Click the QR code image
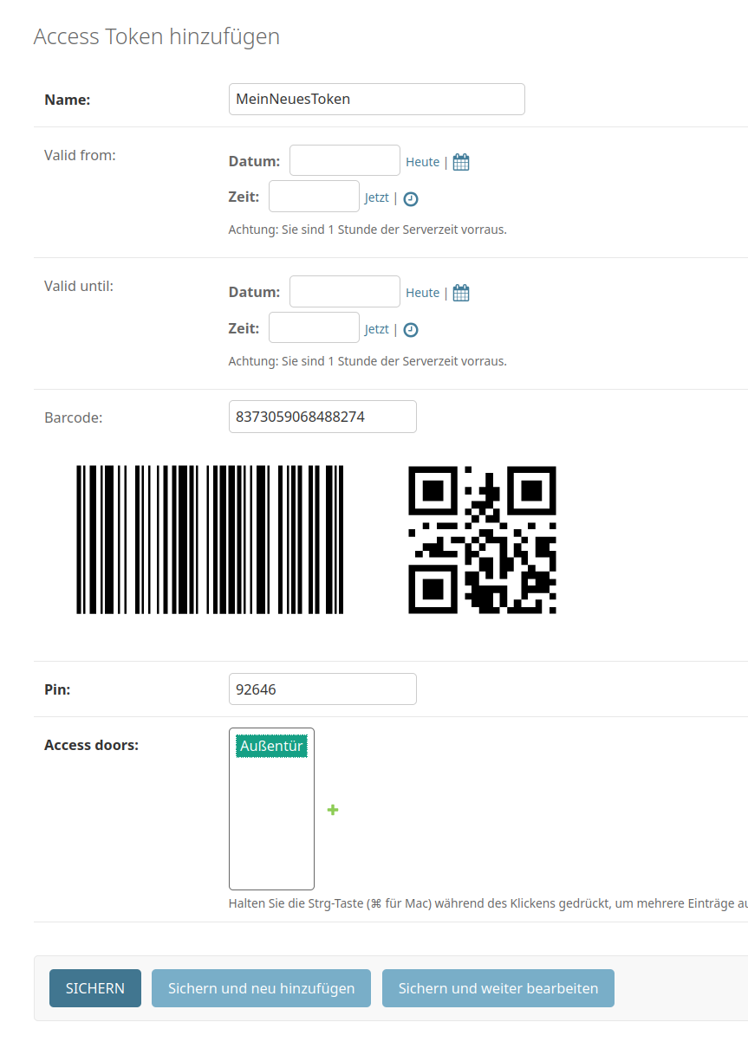 tap(482, 540)
